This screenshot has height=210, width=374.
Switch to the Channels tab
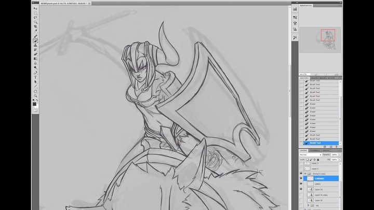pos(315,150)
